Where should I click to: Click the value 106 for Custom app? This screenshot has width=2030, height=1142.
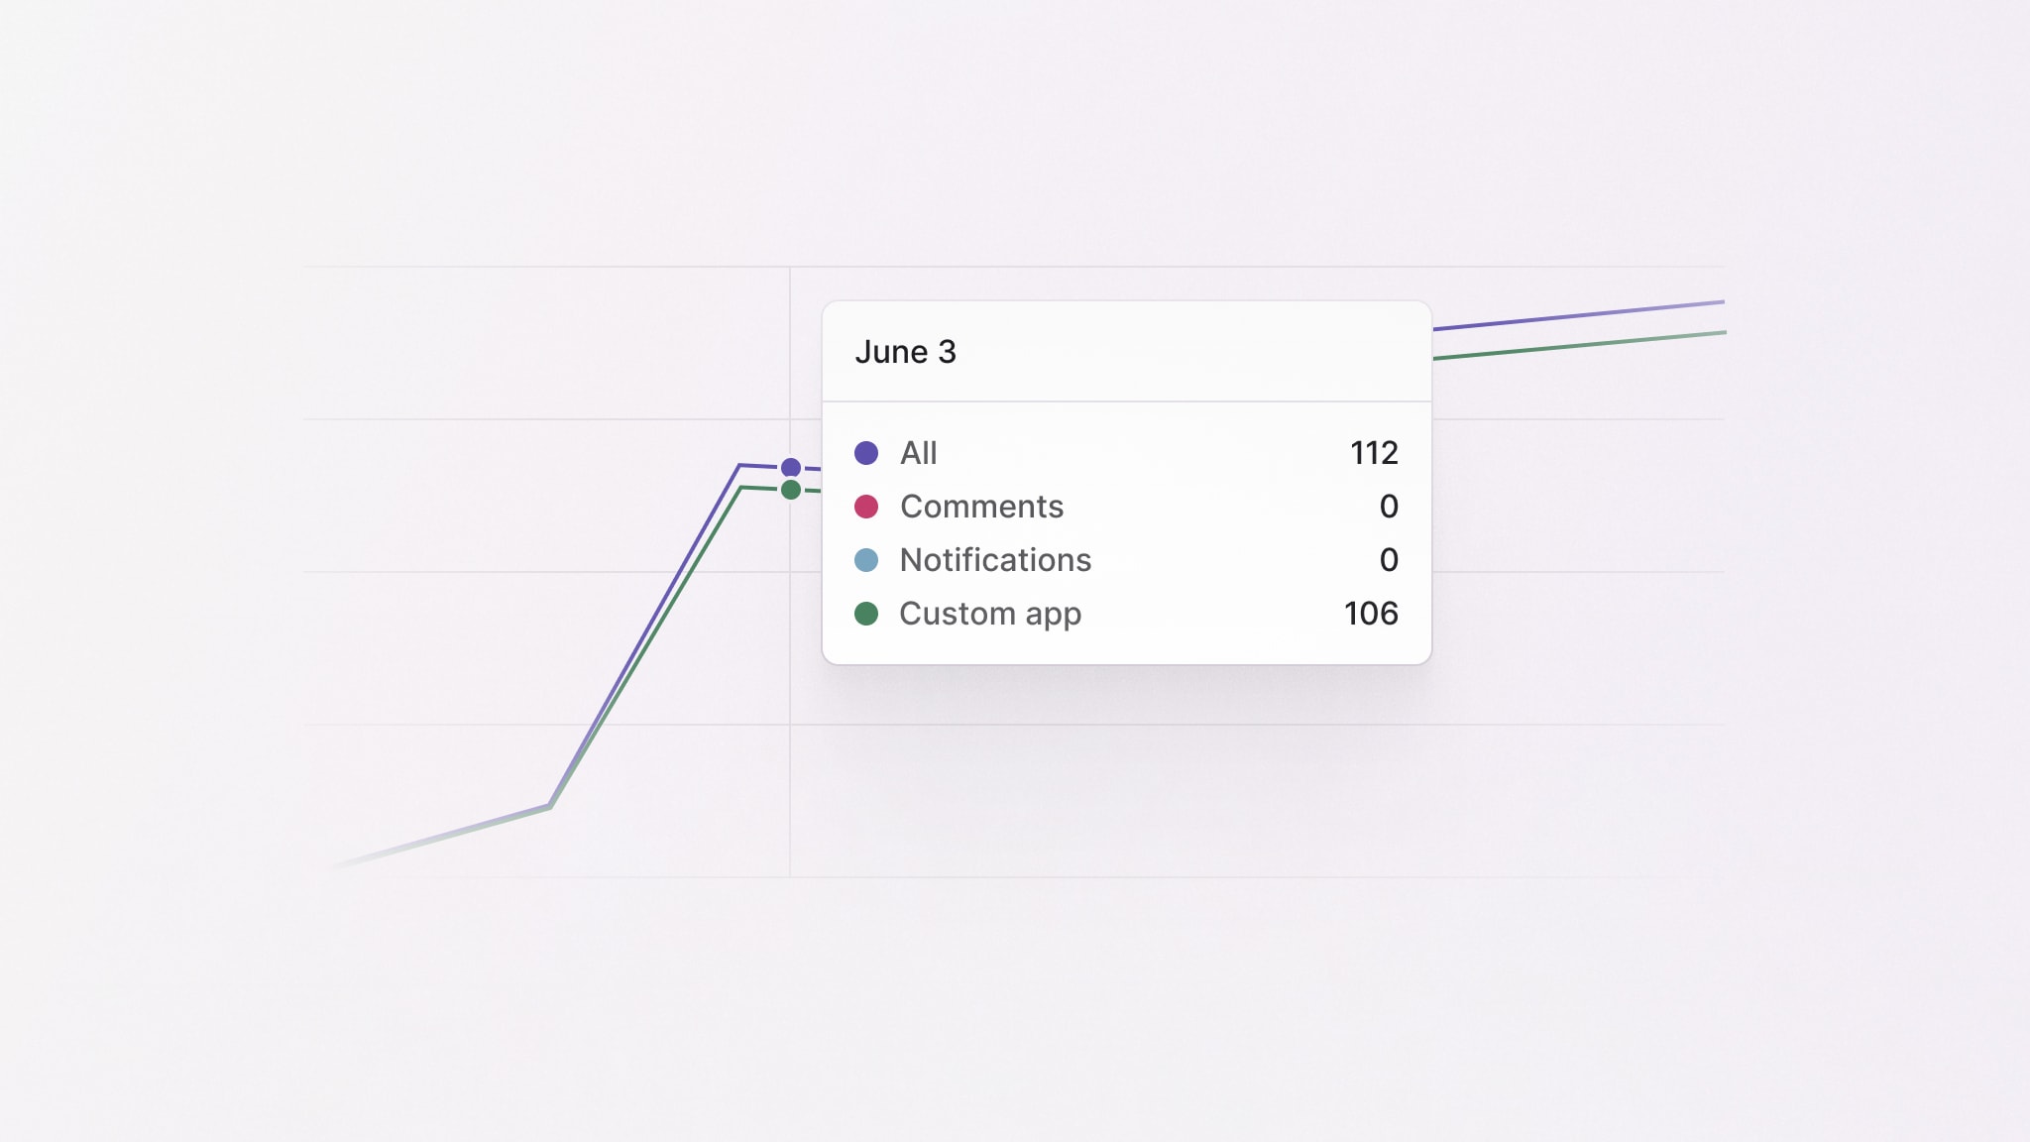point(1371,614)
